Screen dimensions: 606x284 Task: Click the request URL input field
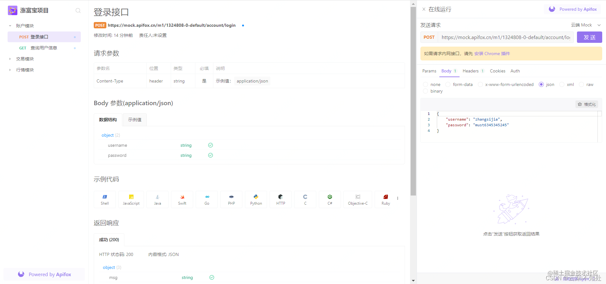click(506, 37)
